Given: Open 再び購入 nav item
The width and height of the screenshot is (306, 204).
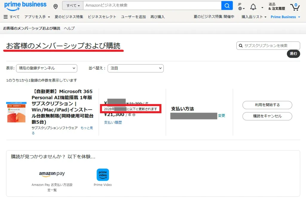Looking at the screenshot, I should click(x=157, y=17).
